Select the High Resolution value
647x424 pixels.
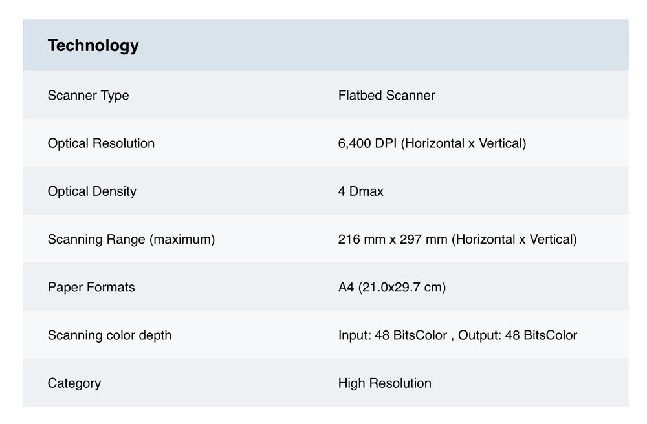(x=384, y=383)
